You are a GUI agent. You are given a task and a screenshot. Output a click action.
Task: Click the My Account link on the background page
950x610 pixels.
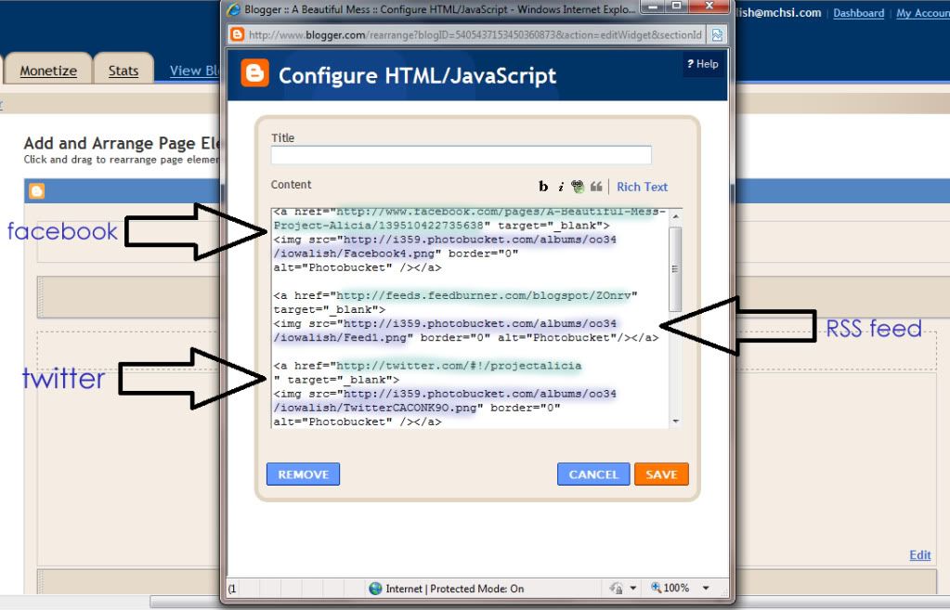[923, 13]
